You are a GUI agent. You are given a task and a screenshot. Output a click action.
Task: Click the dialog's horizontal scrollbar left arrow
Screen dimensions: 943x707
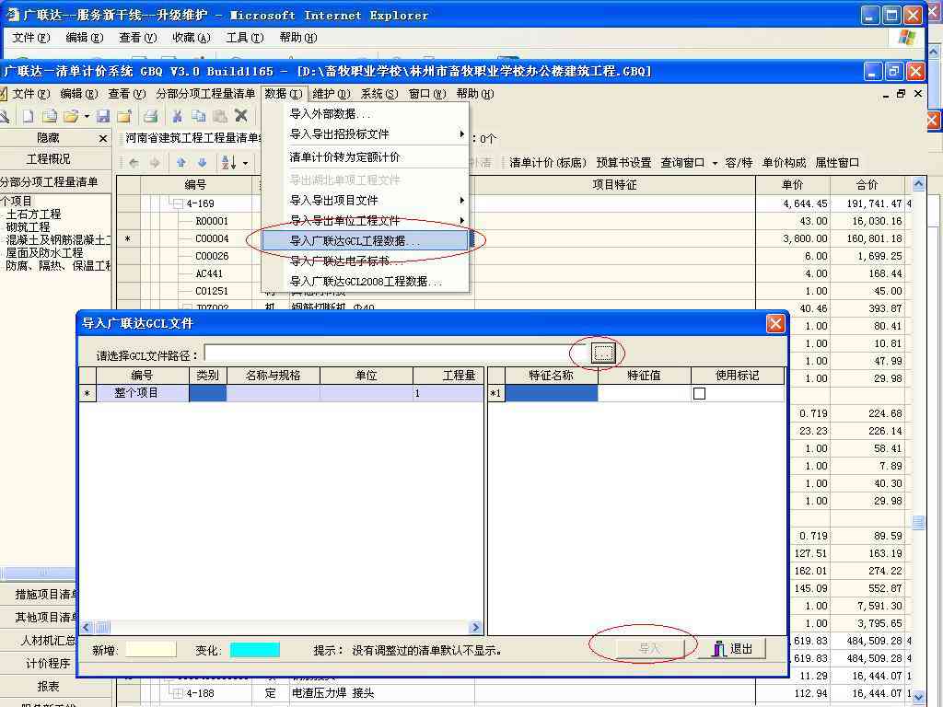pyautogui.click(x=86, y=627)
